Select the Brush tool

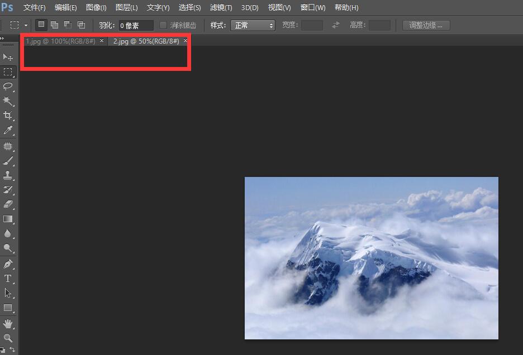pos(8,161)
